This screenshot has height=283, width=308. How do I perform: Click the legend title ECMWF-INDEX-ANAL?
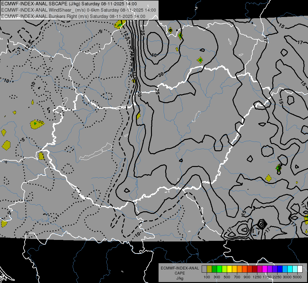pyautogui.click(x=180, y=268)
